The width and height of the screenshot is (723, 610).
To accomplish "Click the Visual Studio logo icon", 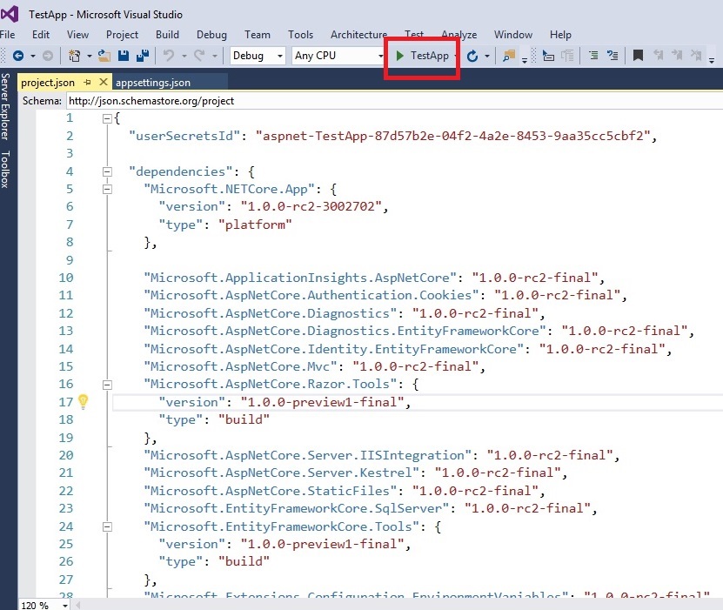I will click(x=10, y=14).
